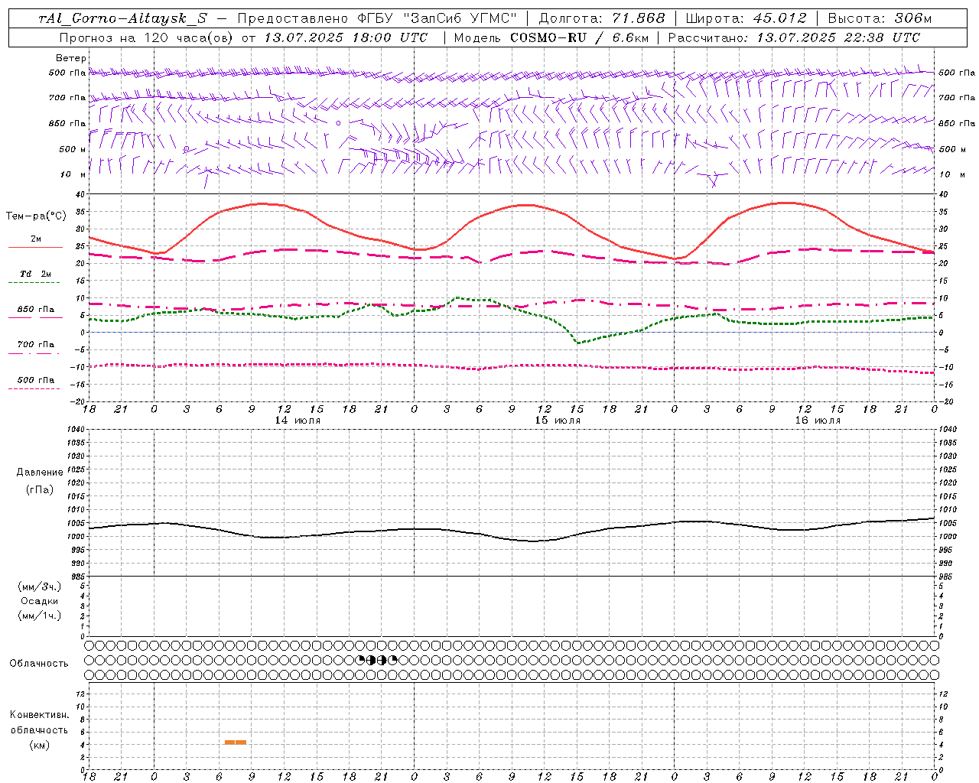The width and height of the screenshot is (979, 783).
Task: Click the "(гПа)" unit label under Давление
Action: point(40,489)
